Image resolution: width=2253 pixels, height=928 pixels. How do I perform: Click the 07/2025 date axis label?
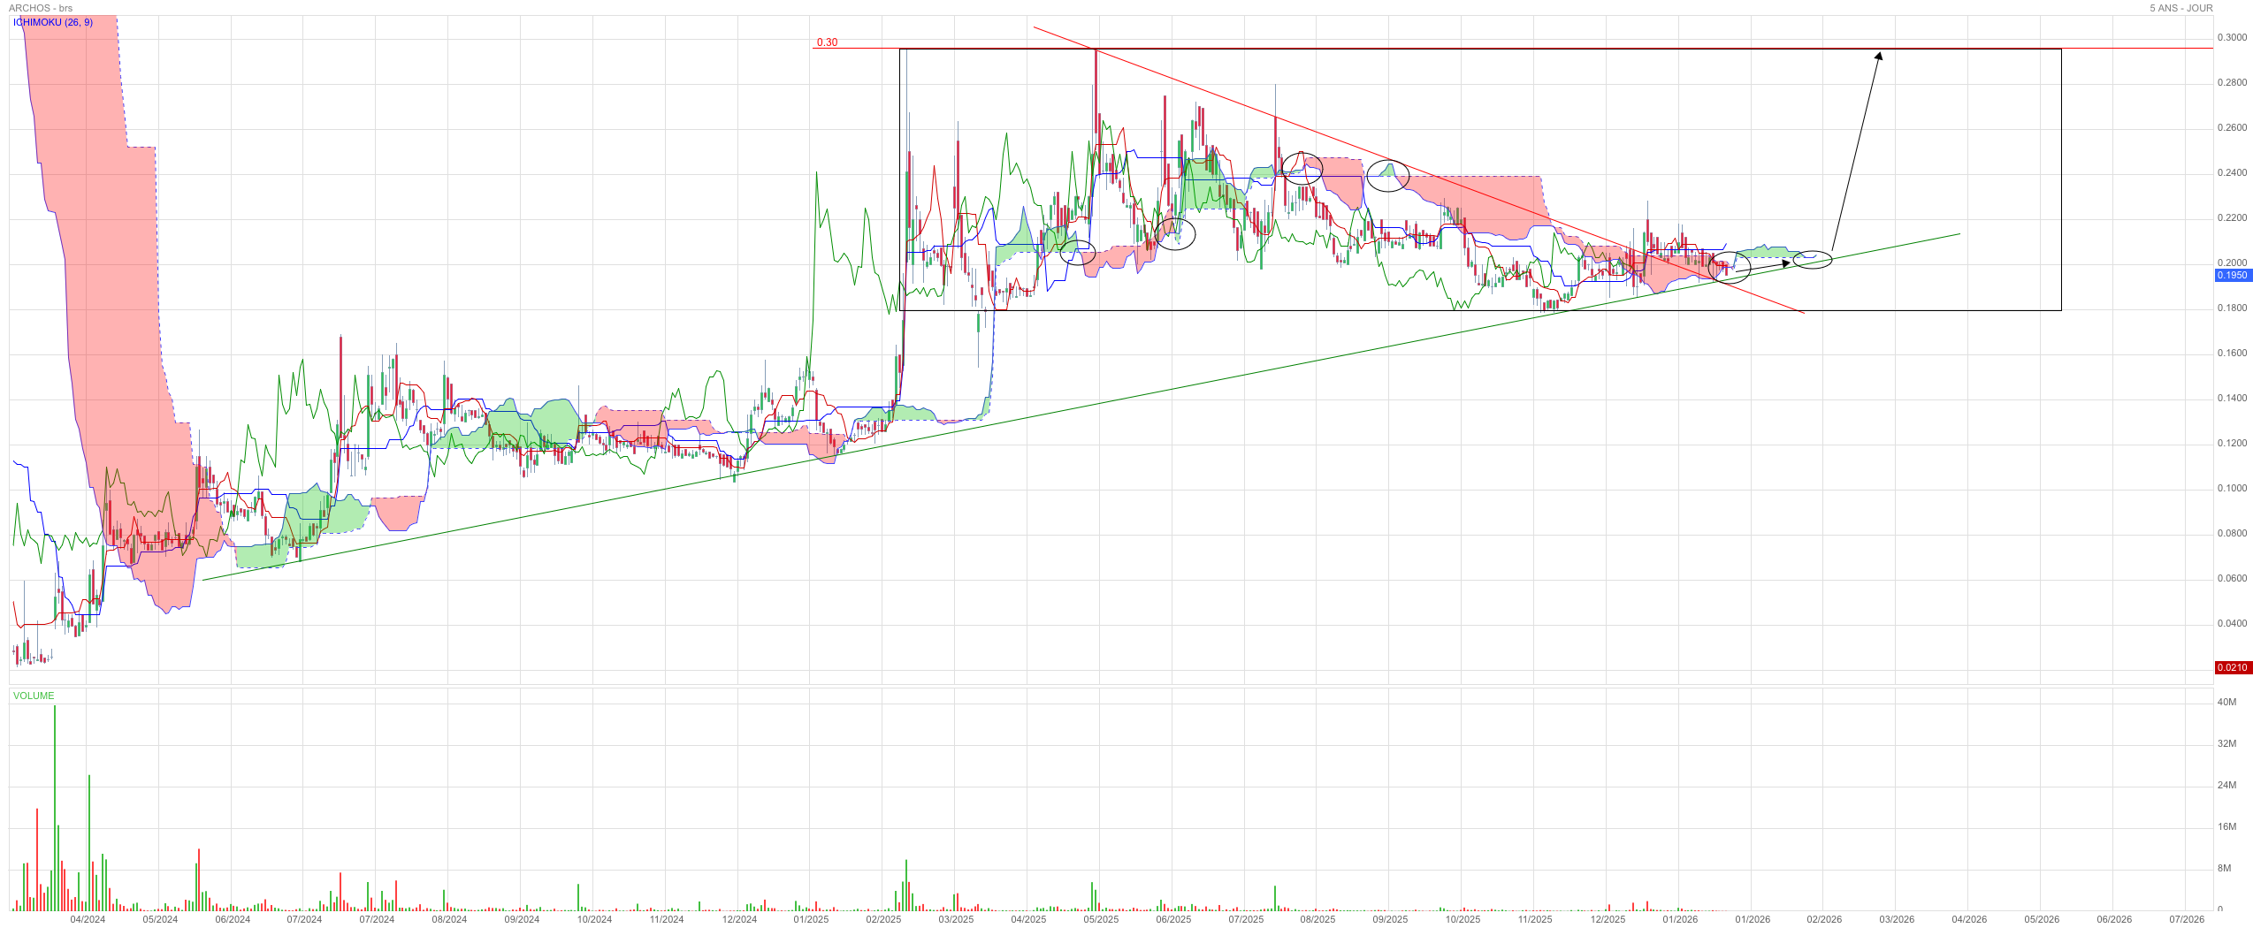(1246, 919)
